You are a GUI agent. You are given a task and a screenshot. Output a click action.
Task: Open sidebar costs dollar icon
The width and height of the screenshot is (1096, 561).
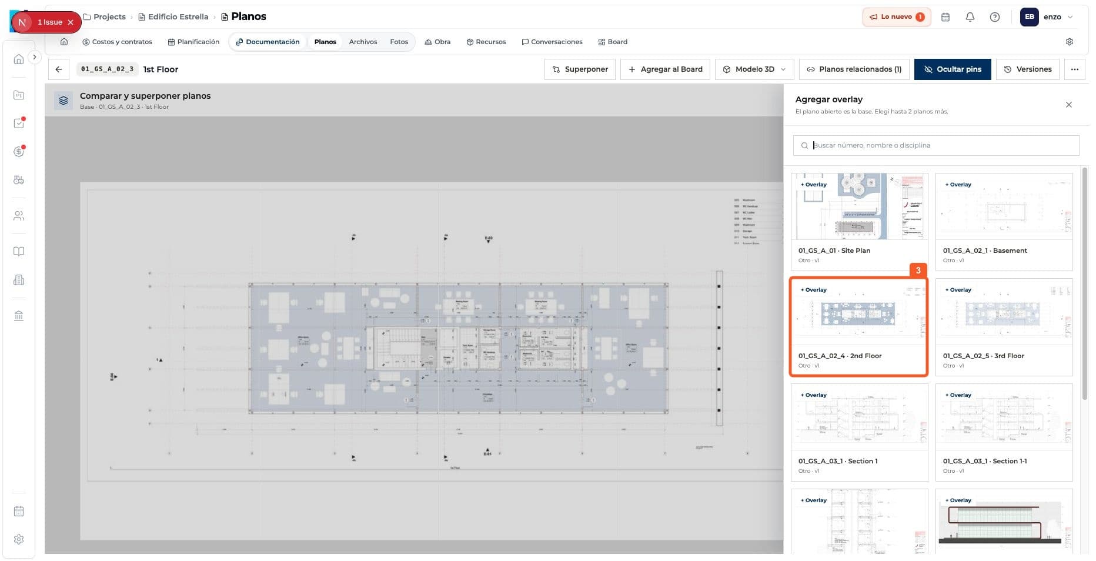coord(19,152)
